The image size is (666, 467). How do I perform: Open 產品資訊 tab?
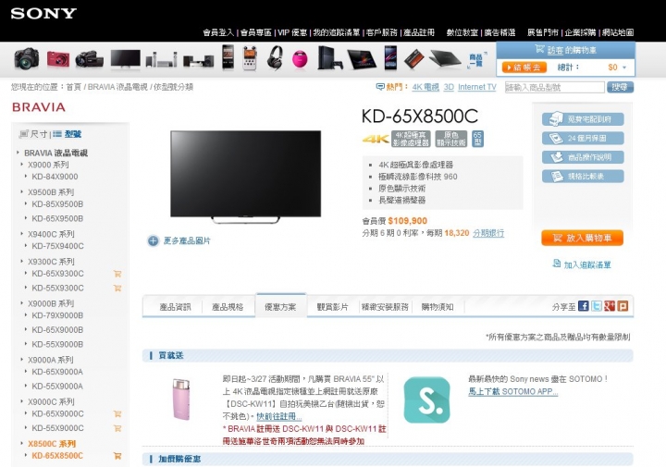pos(175,307)
